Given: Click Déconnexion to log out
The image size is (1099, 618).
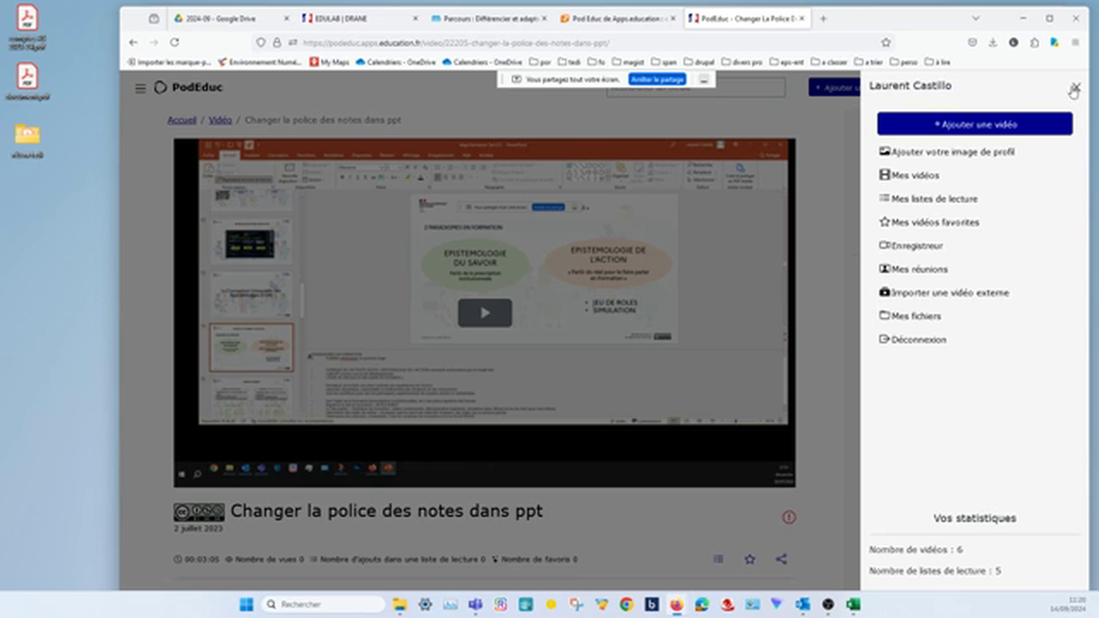Looking at the screenshot, I should (918, 340).
